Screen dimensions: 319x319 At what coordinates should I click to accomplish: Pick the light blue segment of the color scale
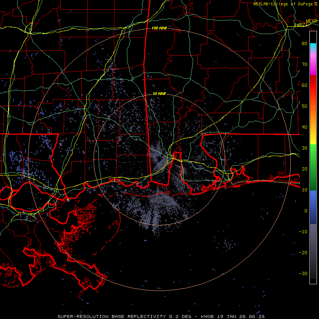pos(313,197)
